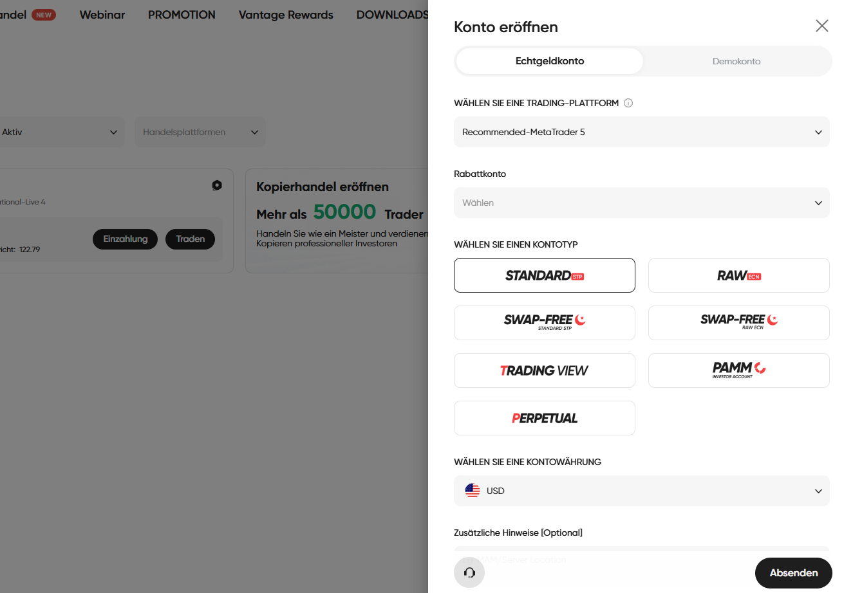Click the TRADING VIEW account logo
The image size is (853, 593).
544,370
